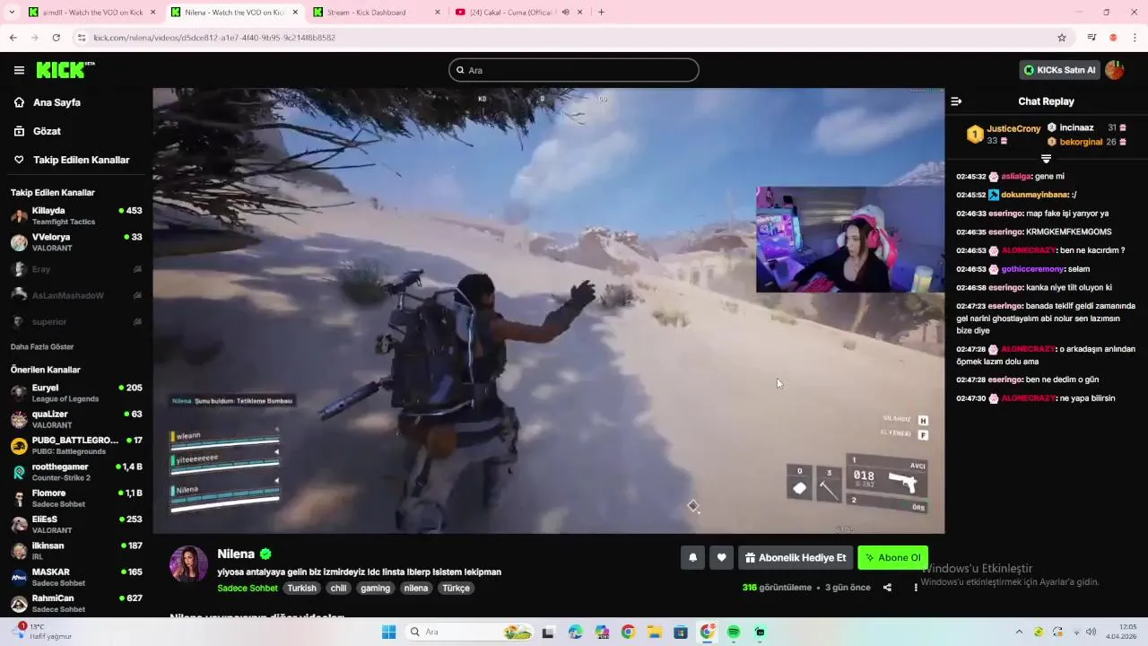Click Abone Ol subscribe button
Image resolution: width=1148 pixels, height=646 pixels.
[892, 557]
